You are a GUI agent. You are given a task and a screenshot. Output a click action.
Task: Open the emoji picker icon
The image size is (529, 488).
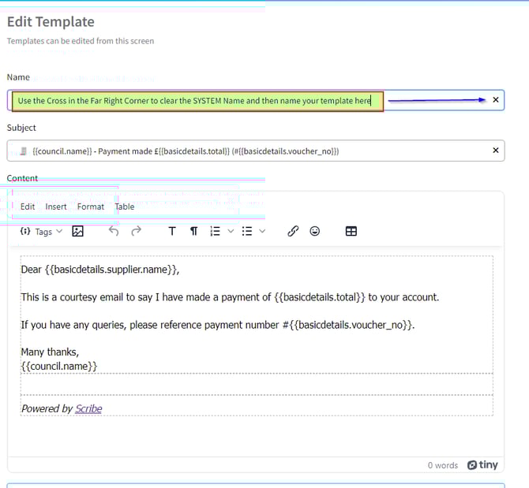pyautogui.click(x=315, y=232)
